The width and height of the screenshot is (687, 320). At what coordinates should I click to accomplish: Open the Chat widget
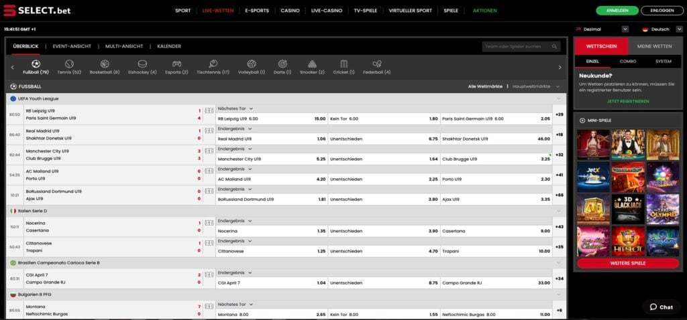(661, 307)
